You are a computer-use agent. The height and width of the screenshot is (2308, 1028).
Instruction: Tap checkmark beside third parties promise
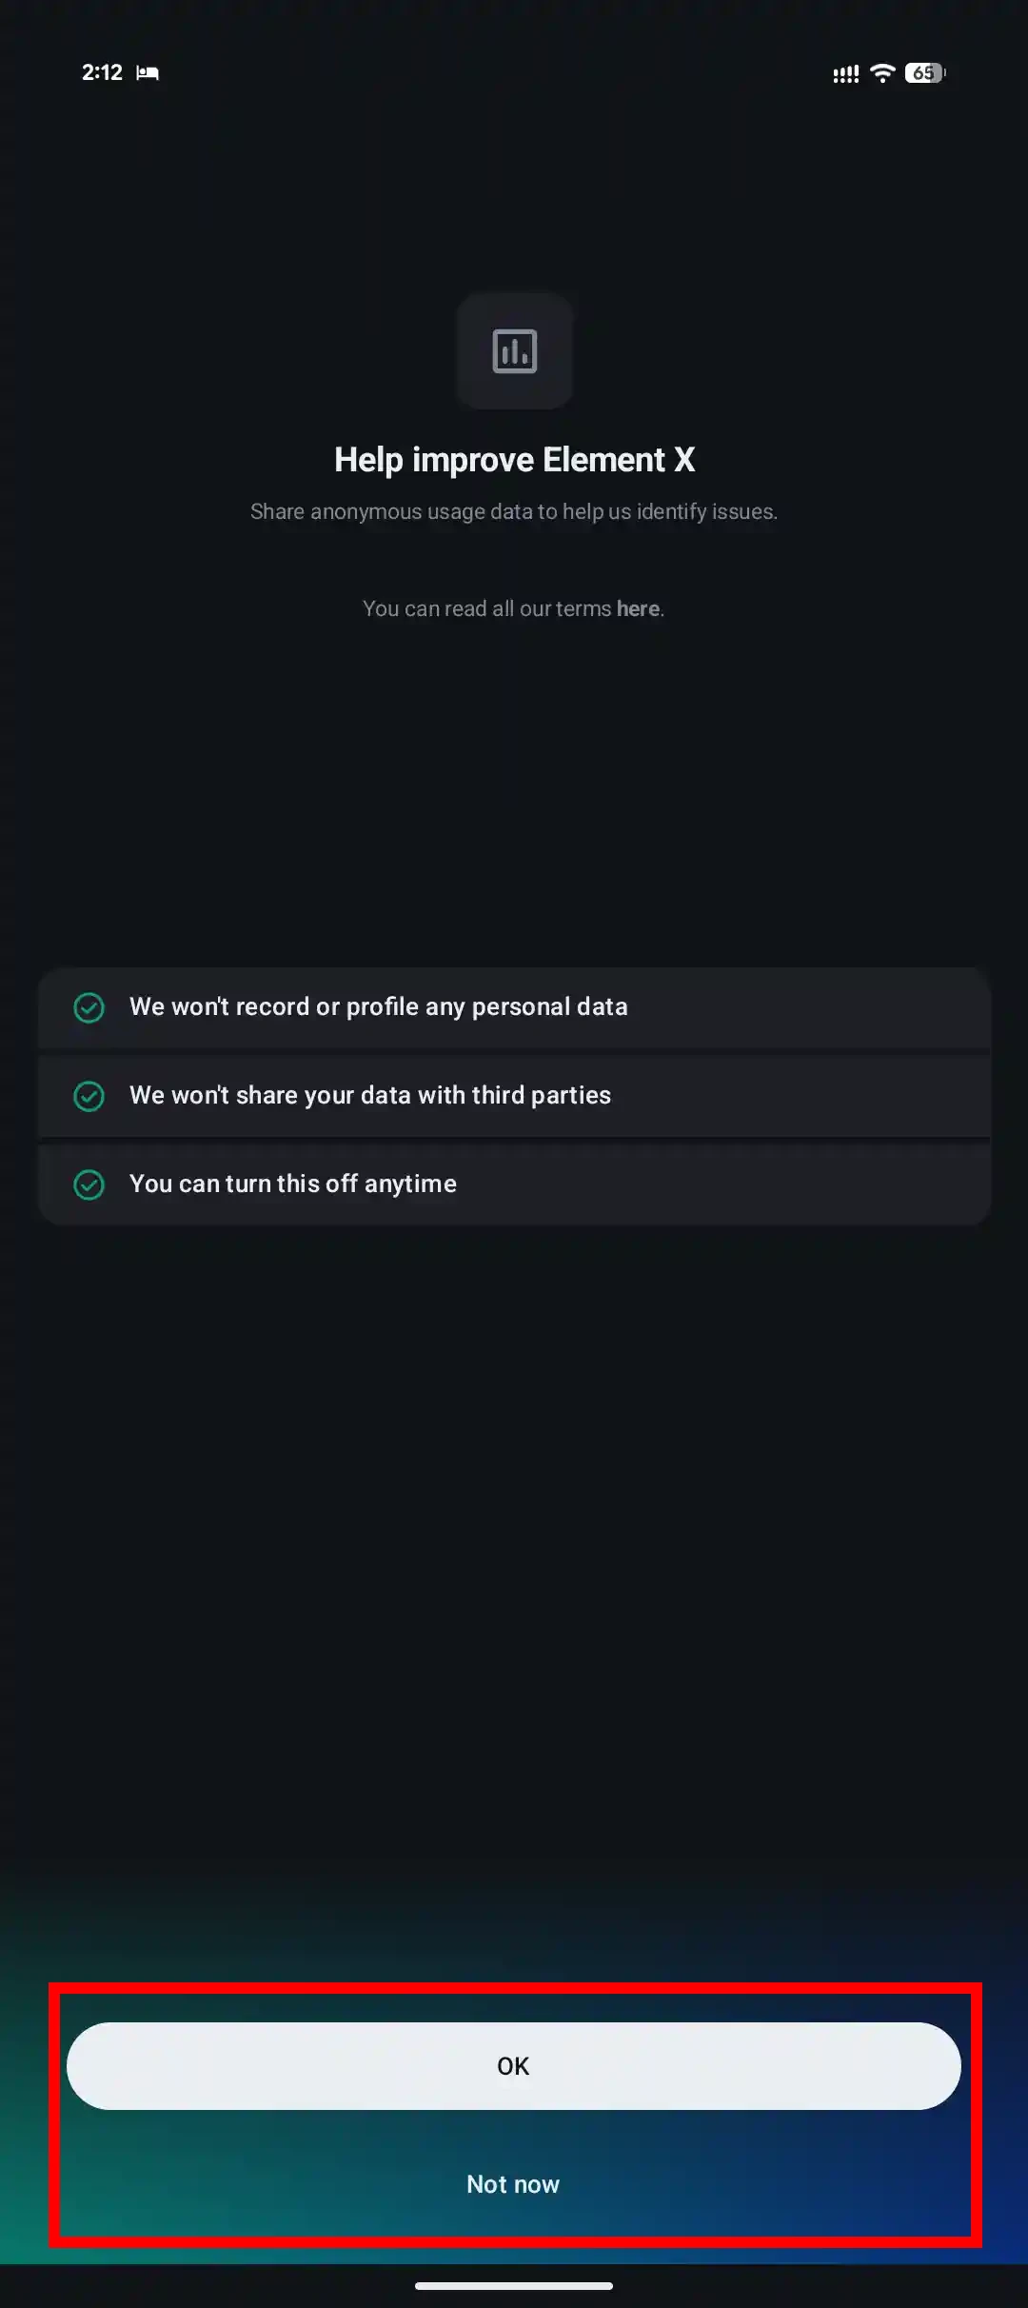point(89,1096)
